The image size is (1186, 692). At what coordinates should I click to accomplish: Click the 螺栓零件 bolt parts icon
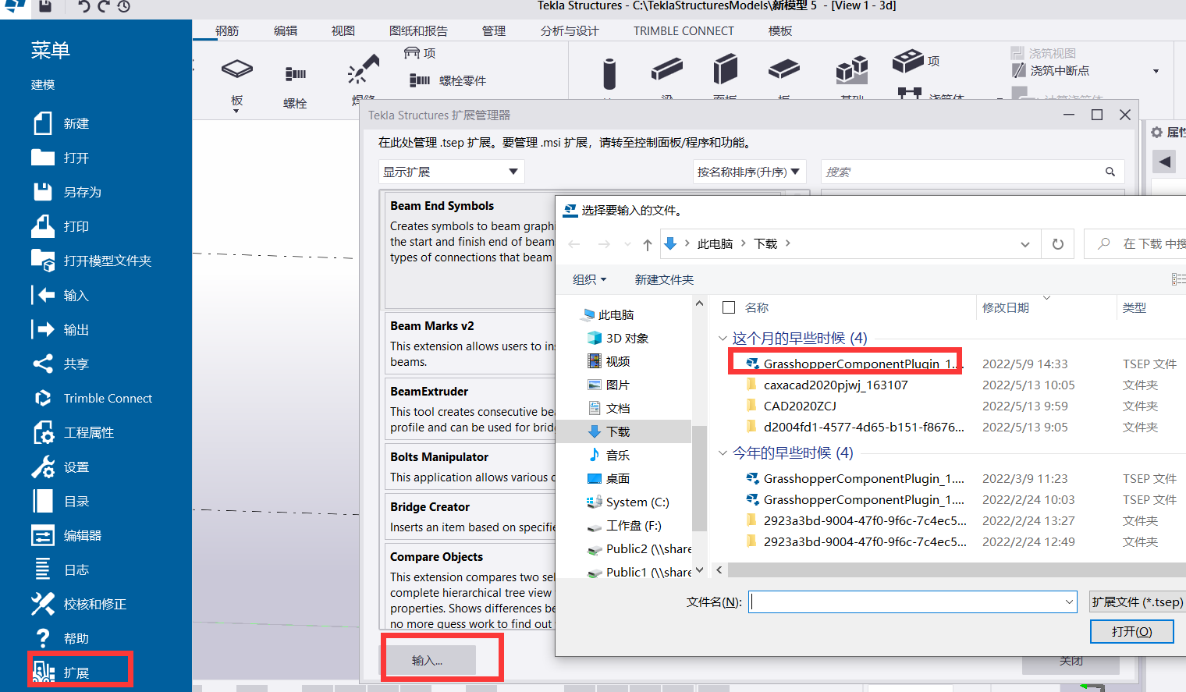pos(420,80)
